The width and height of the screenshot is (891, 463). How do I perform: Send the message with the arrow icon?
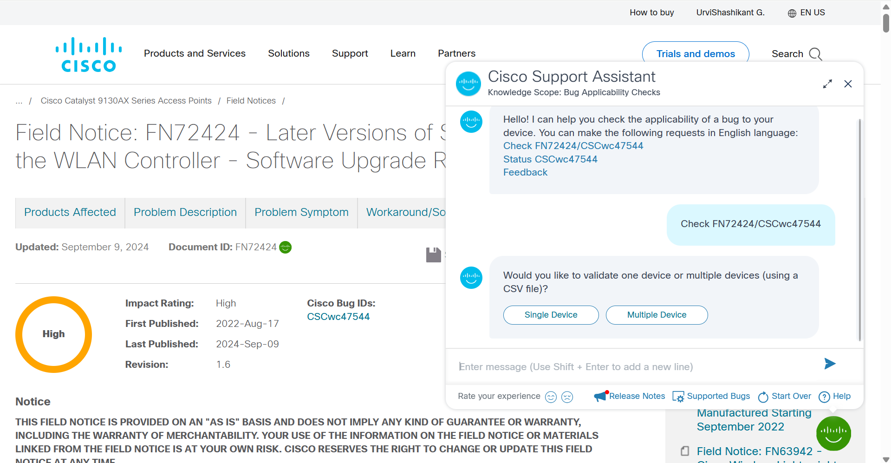coord(830,364)
